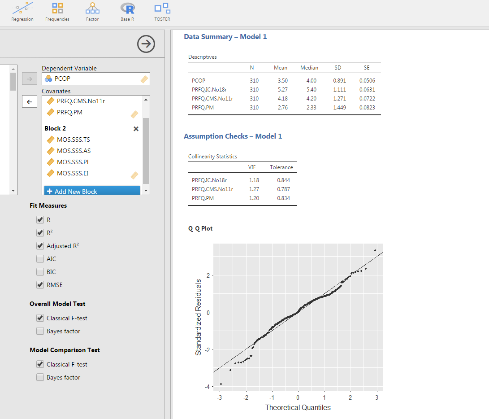Screen dimensions: 489x419
Task: Remove Block 2 using its X button
Action: click(x=136, y=129)
